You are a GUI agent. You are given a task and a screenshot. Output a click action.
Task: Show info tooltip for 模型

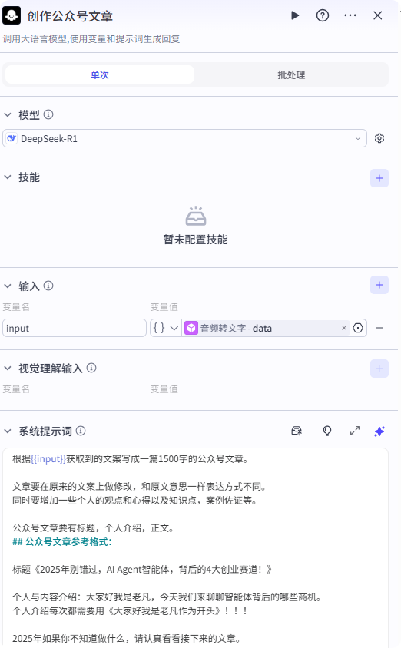coord(48,114)
